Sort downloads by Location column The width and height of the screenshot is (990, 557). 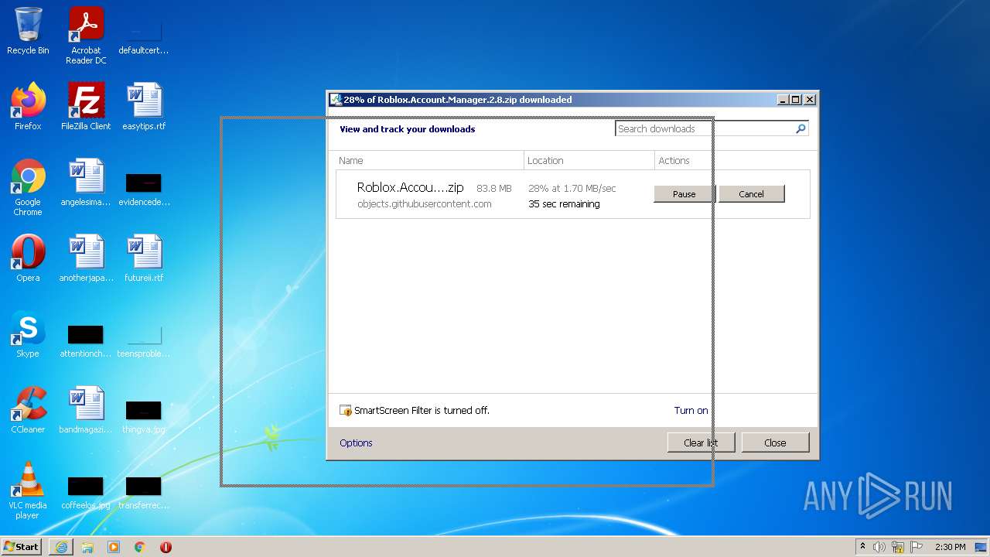589,160
